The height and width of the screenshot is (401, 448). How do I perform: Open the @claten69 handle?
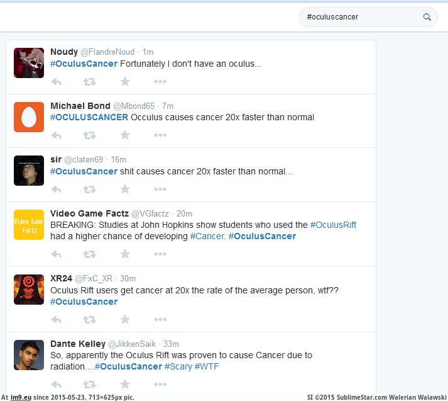(x=84, y=160)
